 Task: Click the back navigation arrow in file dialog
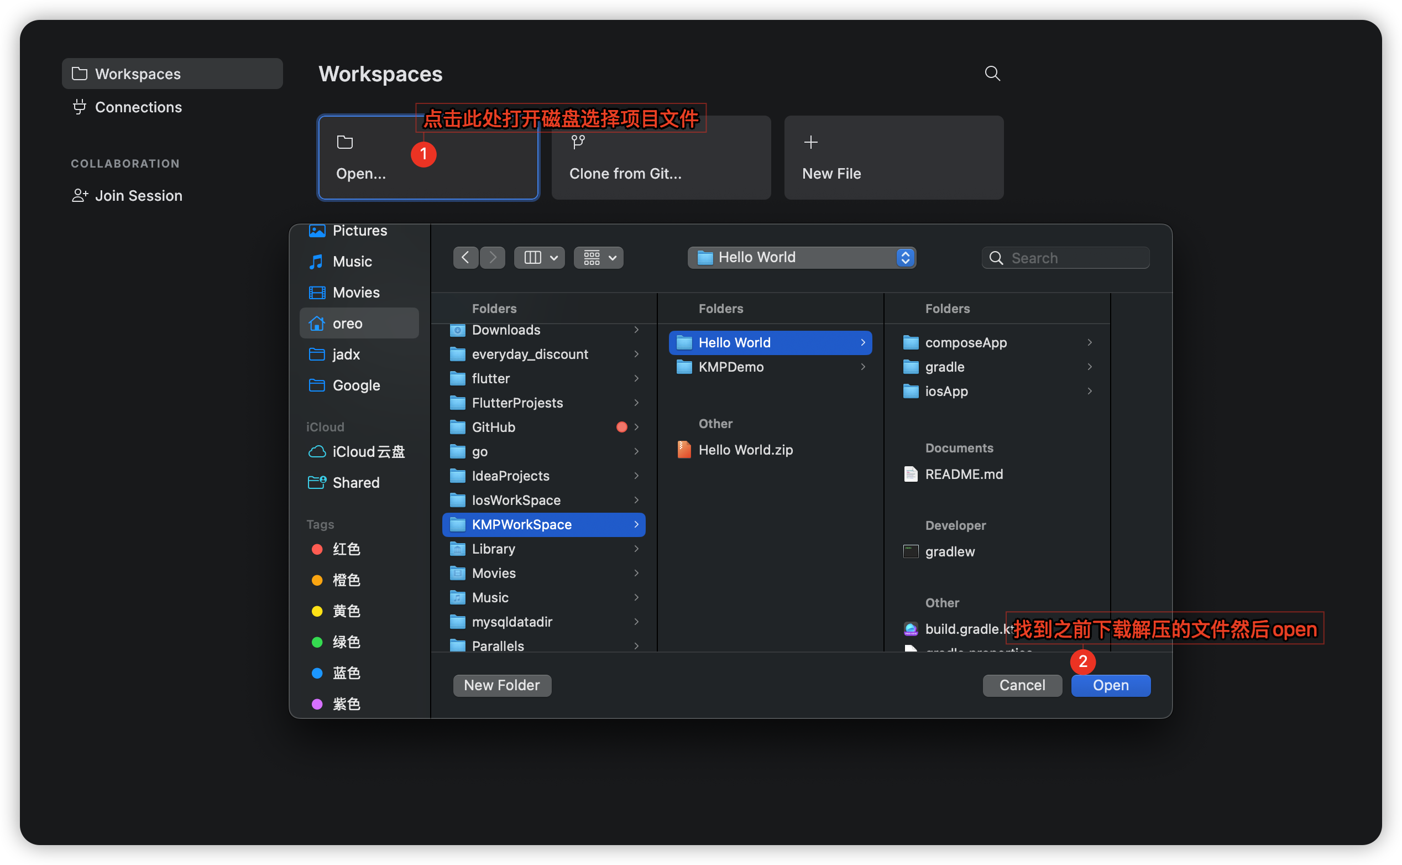[465, 257]
